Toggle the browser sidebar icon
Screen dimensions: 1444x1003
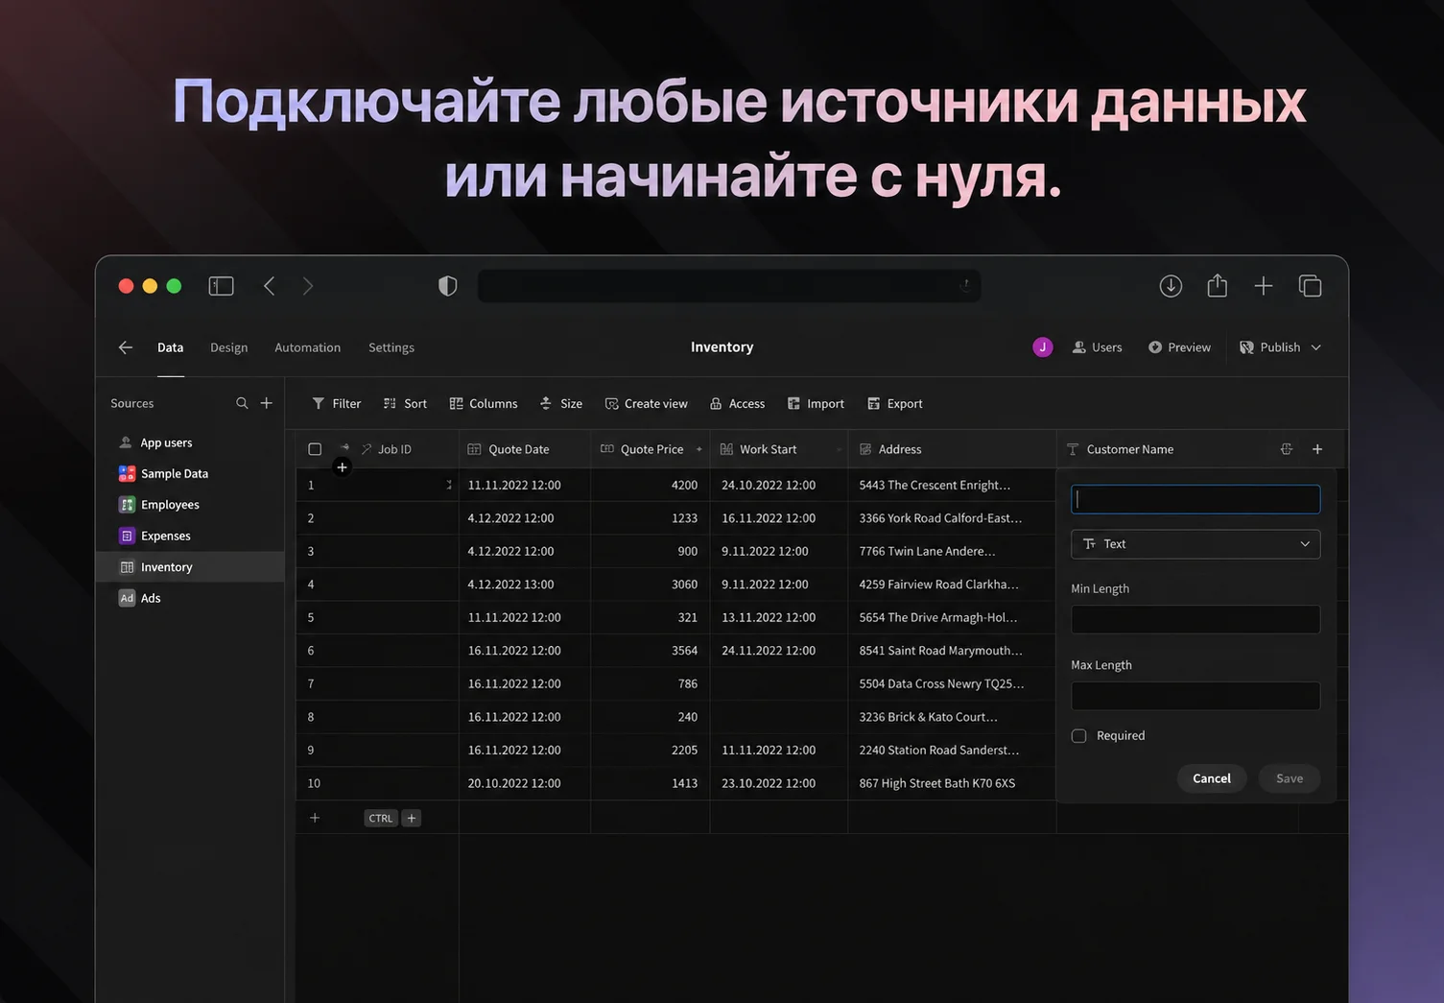click(221, 286)
